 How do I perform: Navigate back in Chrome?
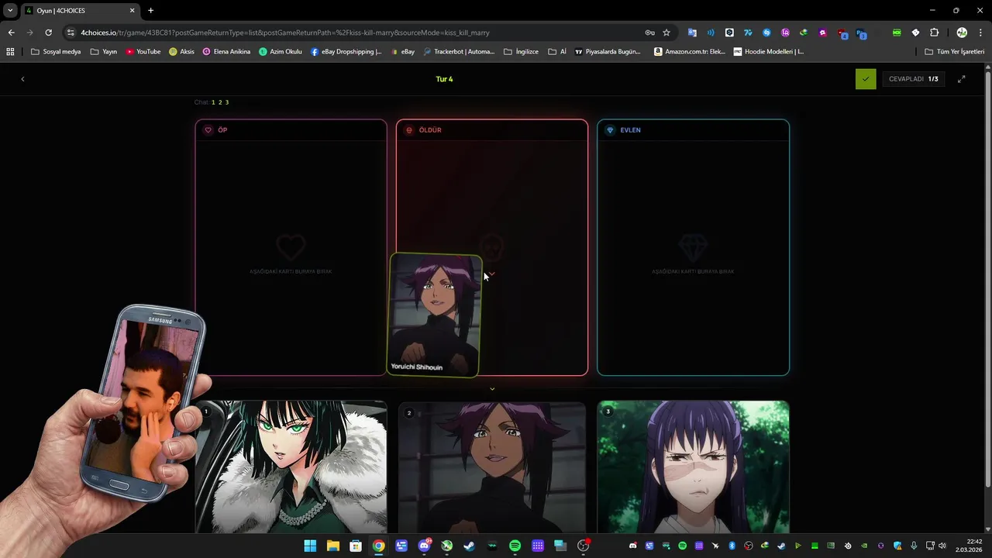[11, 33]
